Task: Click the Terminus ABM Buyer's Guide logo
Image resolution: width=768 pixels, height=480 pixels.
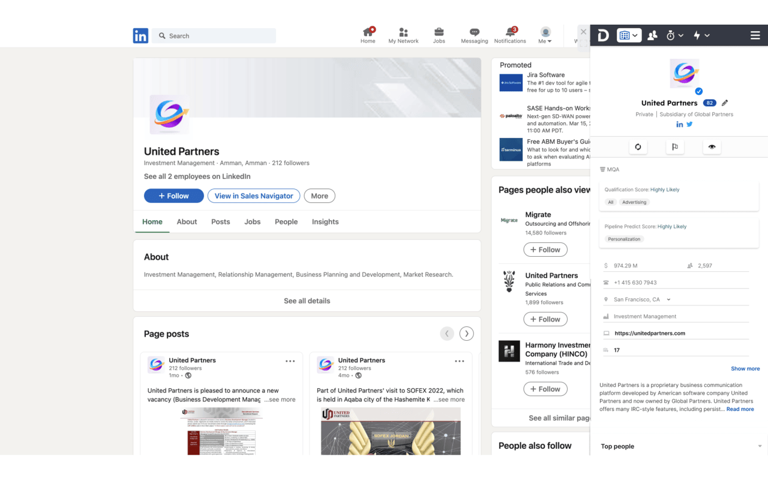Action: pos(511,149)
